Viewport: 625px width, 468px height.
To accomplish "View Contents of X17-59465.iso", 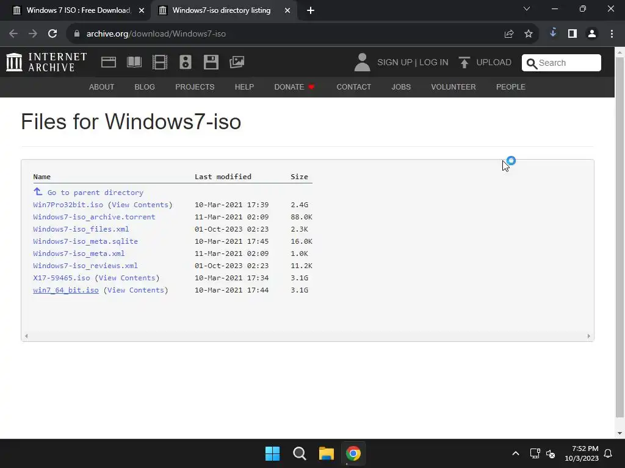I will click(x=127, y=278).
